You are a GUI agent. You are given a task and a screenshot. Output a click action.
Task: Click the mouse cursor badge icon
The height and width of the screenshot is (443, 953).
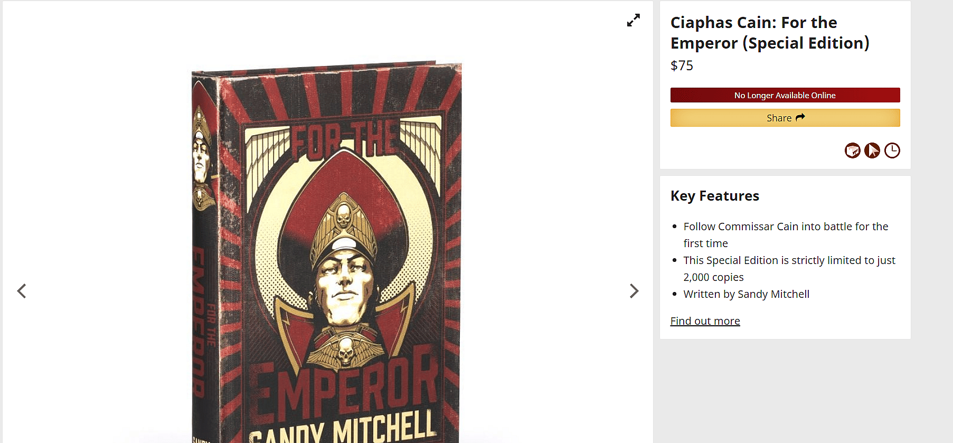click(x=872, y=150)
